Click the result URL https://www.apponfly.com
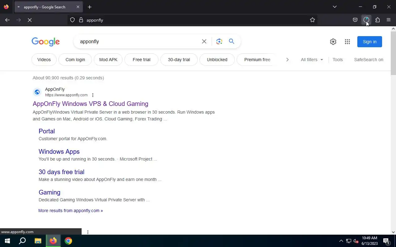 click(66, 95)
